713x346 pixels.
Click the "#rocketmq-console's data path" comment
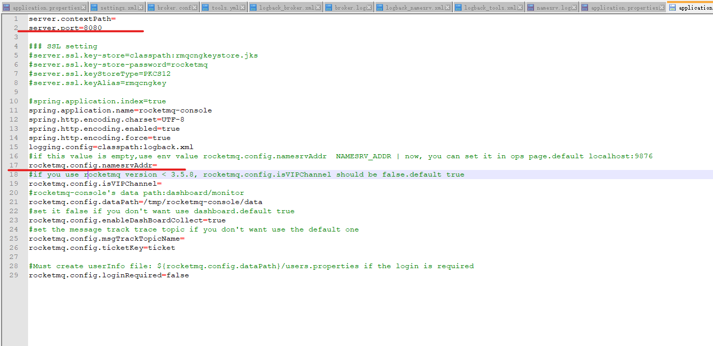click(137, 193)
